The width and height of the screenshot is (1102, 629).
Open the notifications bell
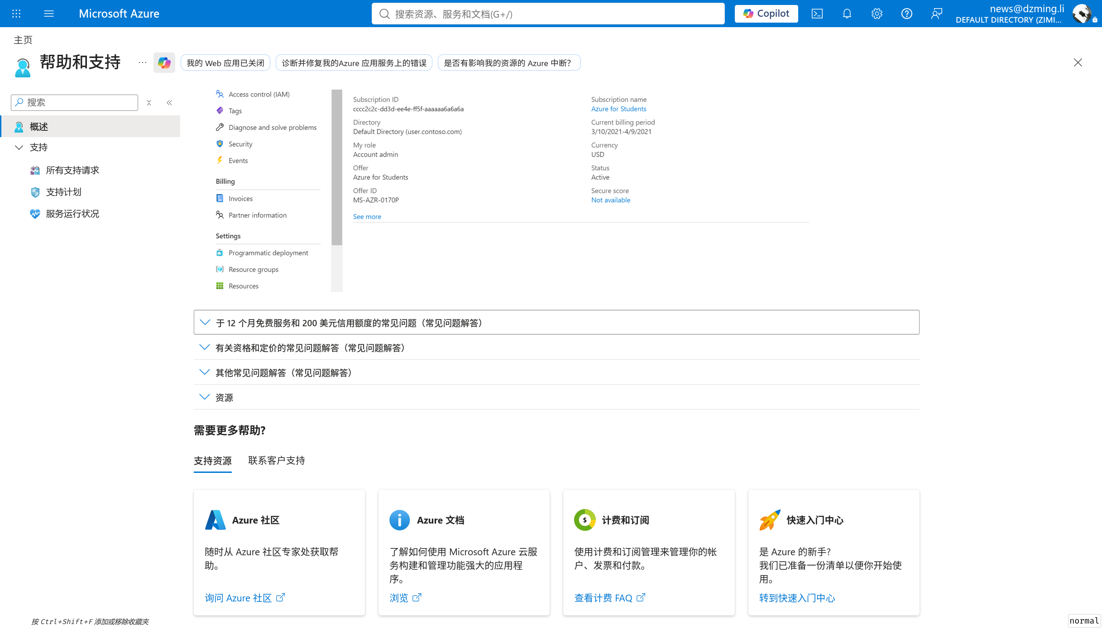(x=847, y=14)
